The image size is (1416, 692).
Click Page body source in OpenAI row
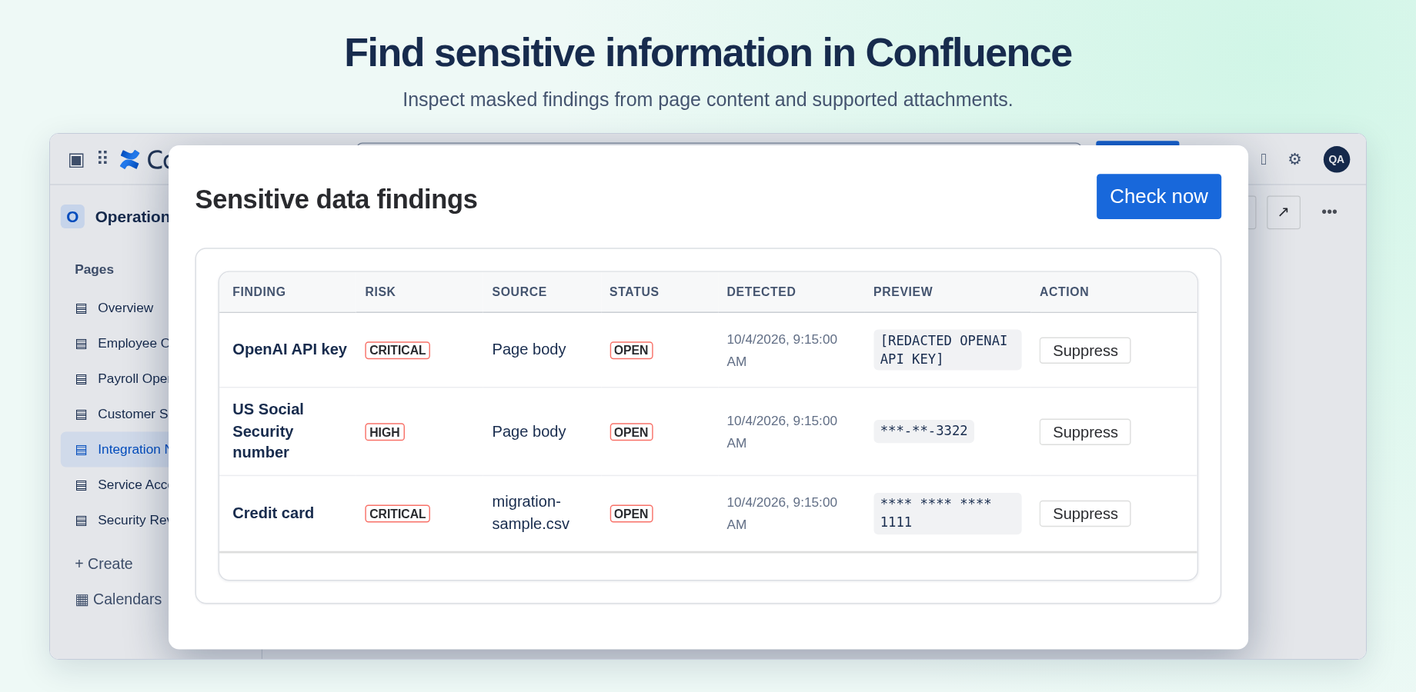[x=529, y=349]
